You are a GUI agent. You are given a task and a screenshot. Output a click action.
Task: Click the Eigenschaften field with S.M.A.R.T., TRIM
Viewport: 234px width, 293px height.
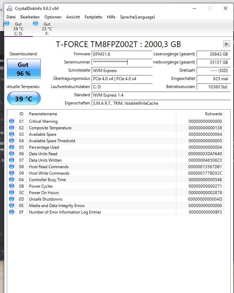(161, 103)
